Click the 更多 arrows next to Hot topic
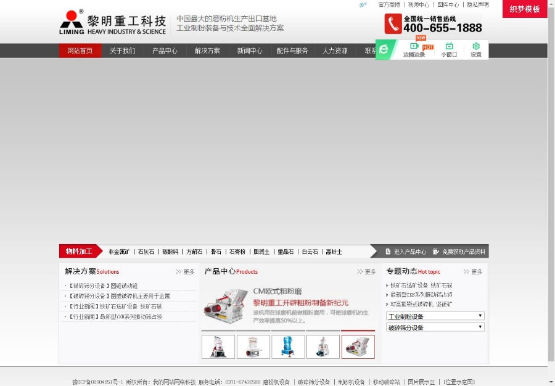 click(473, 272)
